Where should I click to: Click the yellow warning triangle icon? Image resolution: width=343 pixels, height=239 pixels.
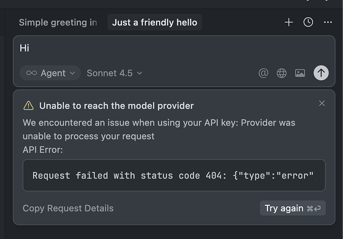point(29,105)
